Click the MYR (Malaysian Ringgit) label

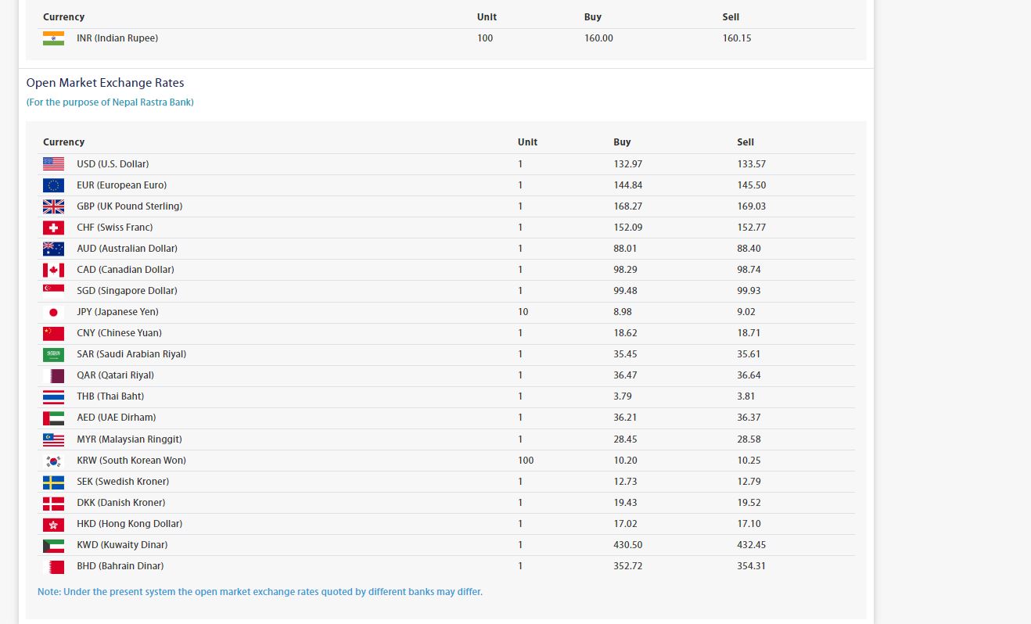click(129, 439)
